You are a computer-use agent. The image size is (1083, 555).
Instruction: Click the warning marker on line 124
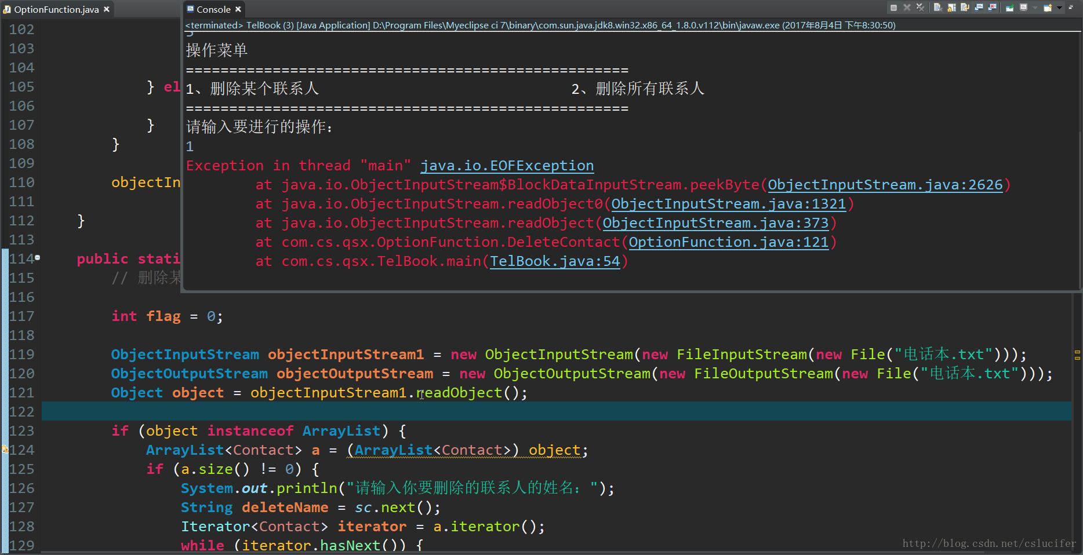[4, 449]
